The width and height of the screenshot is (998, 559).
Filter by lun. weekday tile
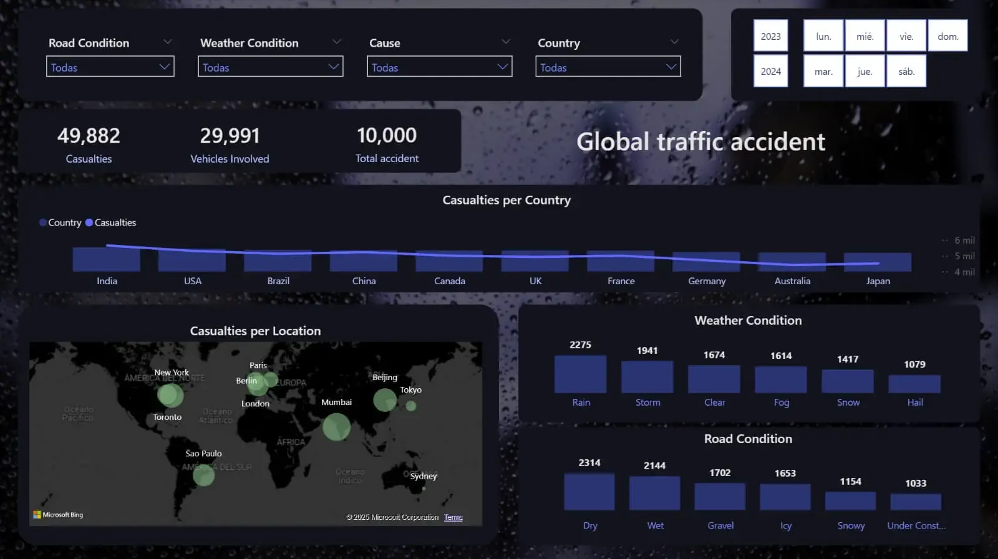click(823, 36)
